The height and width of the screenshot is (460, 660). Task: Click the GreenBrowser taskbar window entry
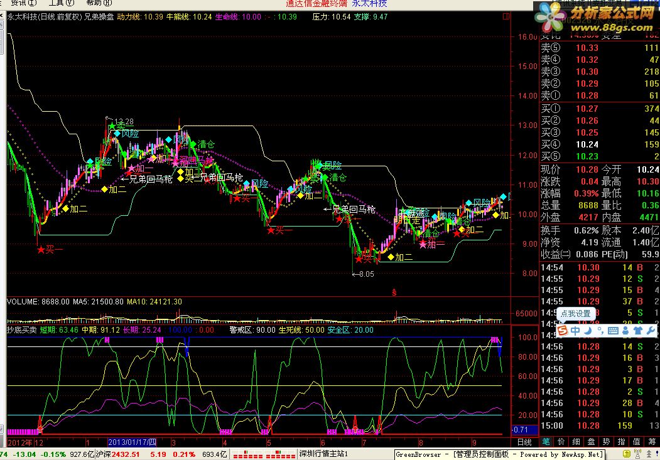499,454
